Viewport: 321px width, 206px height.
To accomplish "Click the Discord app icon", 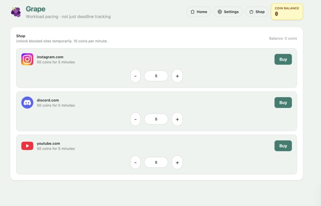I will pyautogui.click(x=27, y=102).
